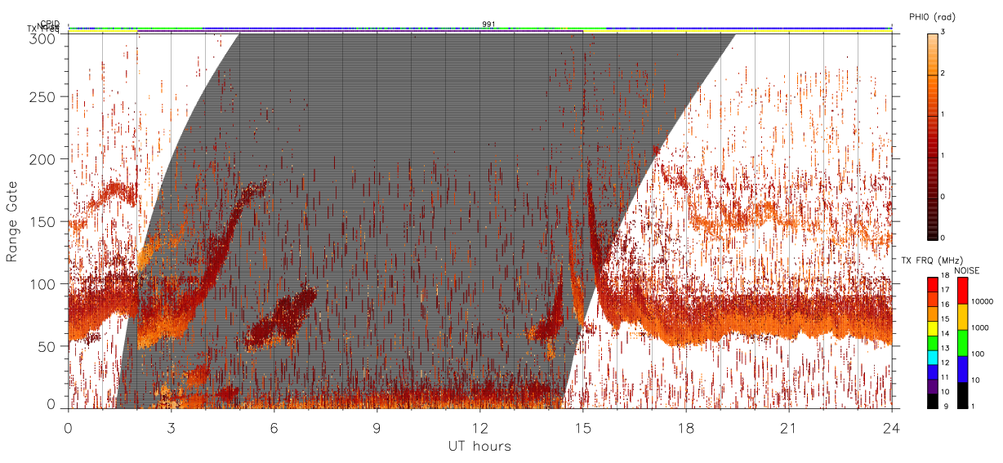The height and width of the screenshot is (463, 1003).
Task: Click the TX FRQ legend value '14'
Action: click(945, 333)
